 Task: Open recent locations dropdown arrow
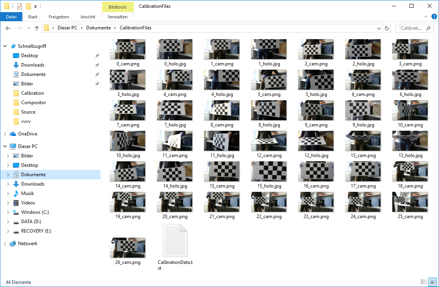pos(29,28)
